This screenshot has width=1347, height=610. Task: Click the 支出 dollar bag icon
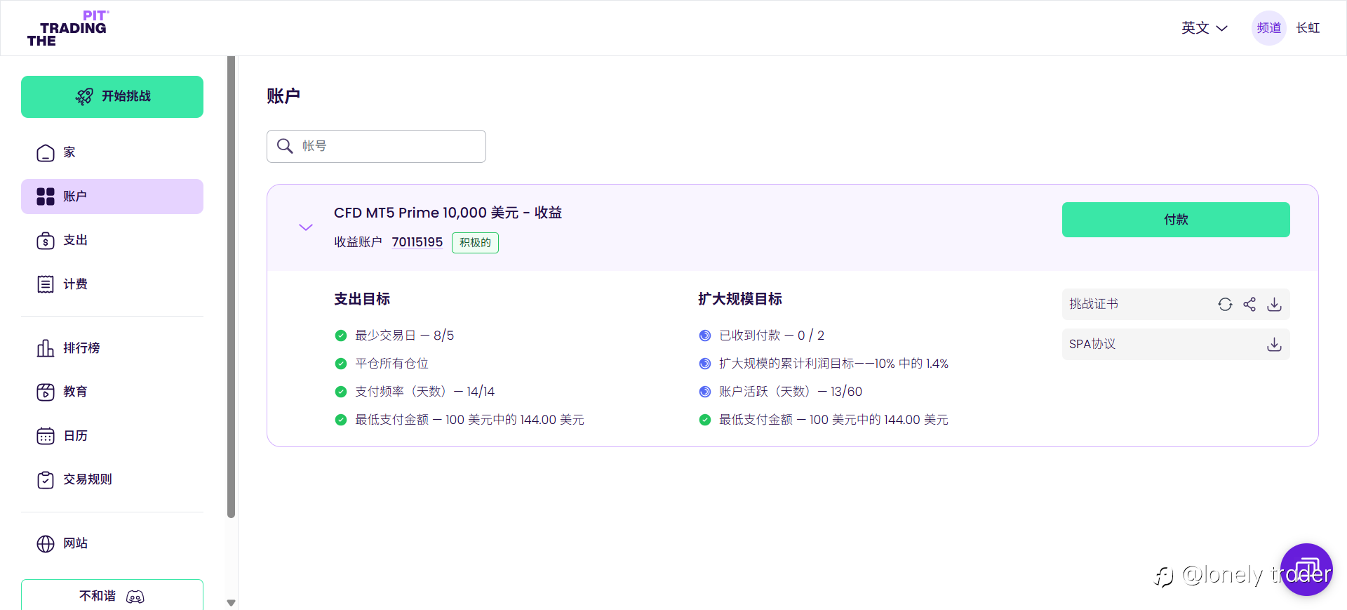[46, 241]
